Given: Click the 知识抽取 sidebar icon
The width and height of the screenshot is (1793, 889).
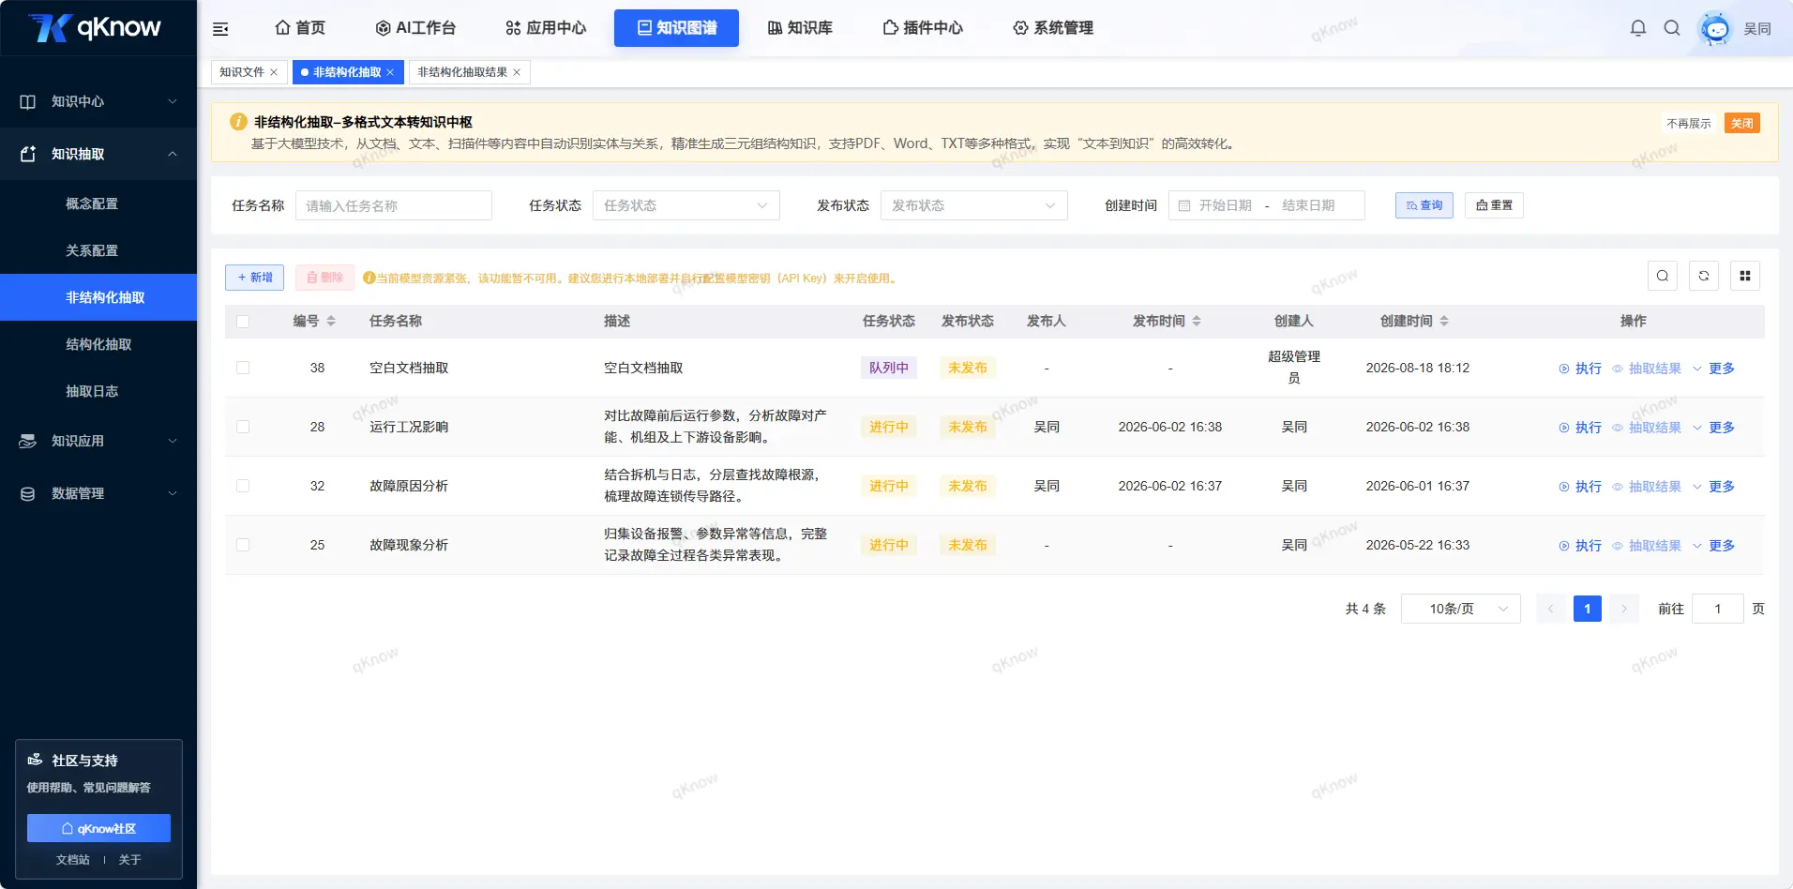Looking at the screenshot, I should (x=28, y=154).
